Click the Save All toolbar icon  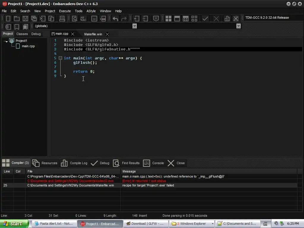[x=34, y=19]
